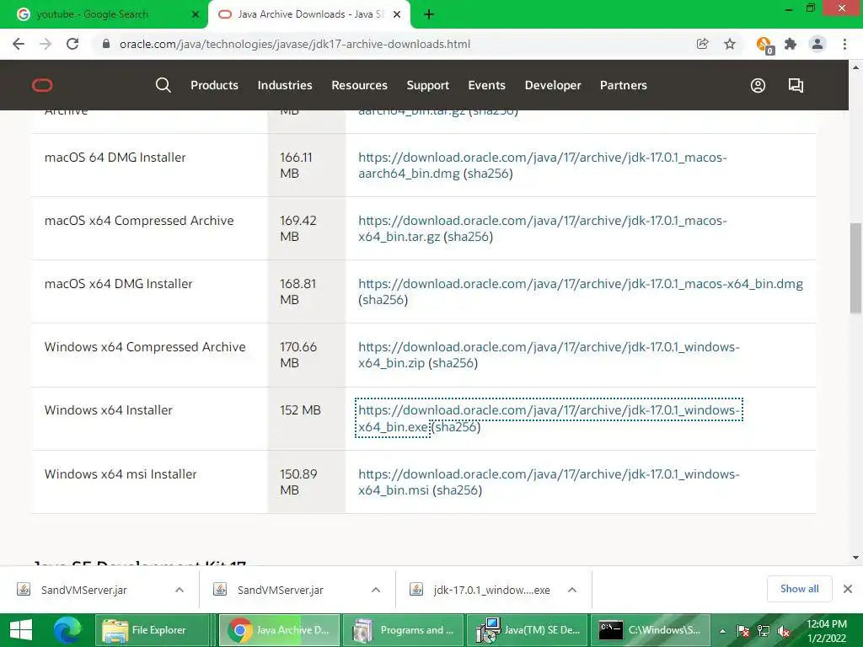Switch to the youtube Google Search tab
Screen dimensions: 863x647
(x=104, y=14)
